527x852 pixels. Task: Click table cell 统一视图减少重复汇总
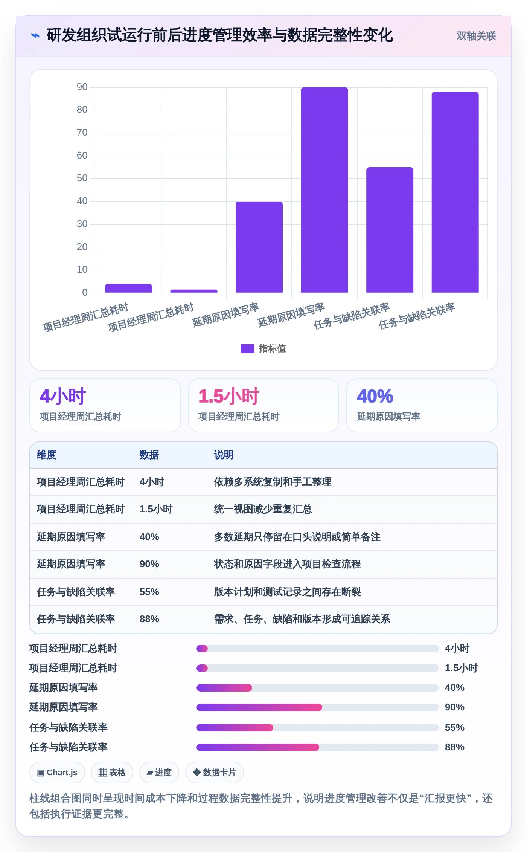click(x=263, y=509)
